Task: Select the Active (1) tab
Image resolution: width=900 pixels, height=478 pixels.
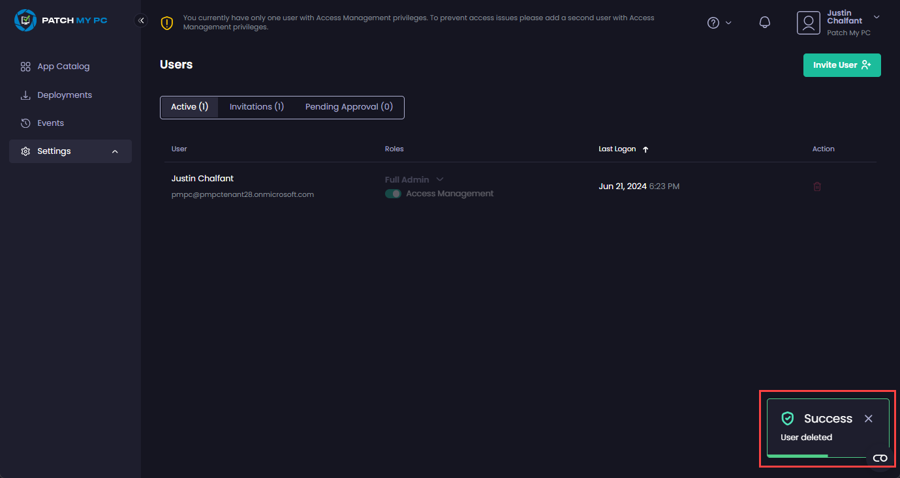Action: 189,107
